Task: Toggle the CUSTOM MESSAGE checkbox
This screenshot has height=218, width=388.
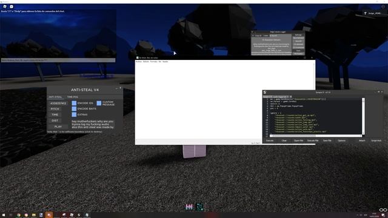Action: (99, 103)
